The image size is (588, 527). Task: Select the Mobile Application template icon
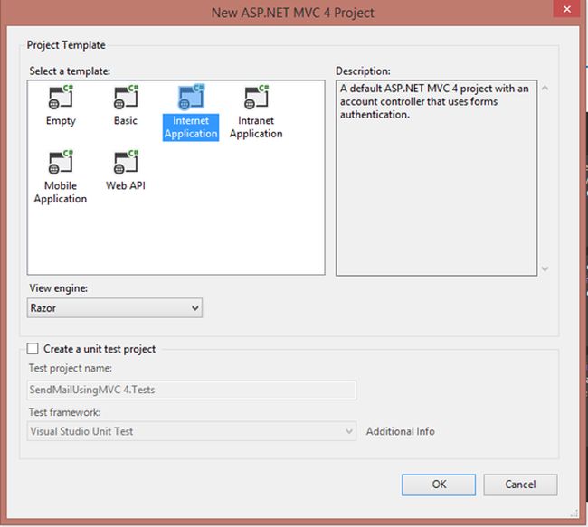pos(61,163)
